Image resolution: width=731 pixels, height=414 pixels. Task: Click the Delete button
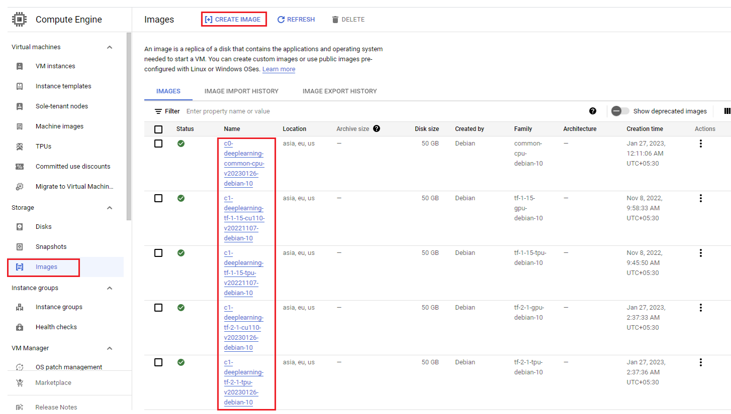[348, 20]
